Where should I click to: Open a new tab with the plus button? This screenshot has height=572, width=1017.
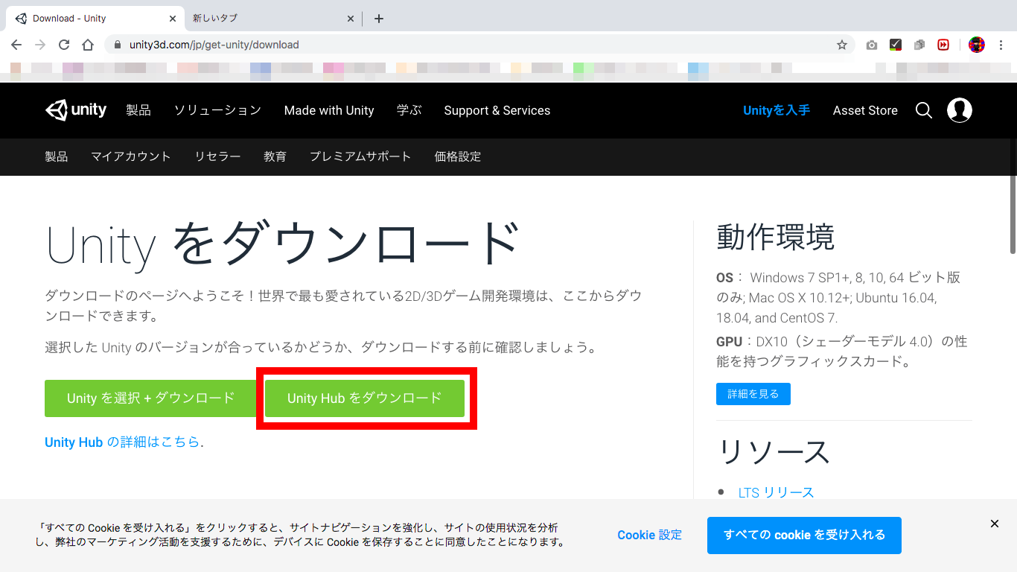[x=379, y=19]
